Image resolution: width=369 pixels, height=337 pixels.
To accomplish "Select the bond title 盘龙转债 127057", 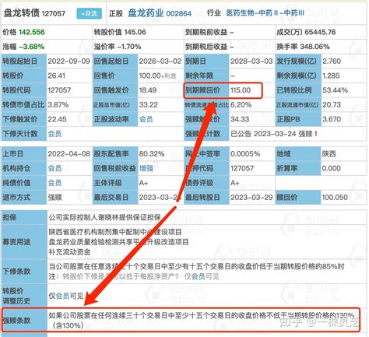I will (34, 13).
